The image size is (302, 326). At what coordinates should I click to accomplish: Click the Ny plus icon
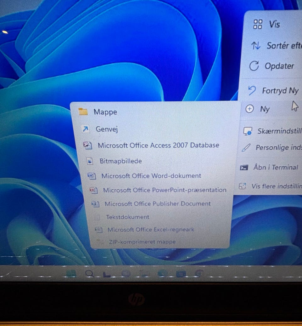[x=249, y=109]
